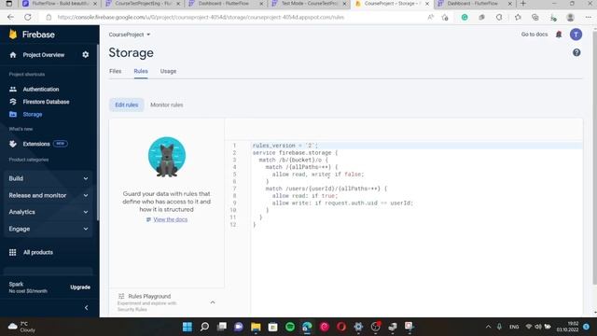This screenshot has height=336, width=597.
Task: Click the ENG language indicator
Action: [x=514, y=327]
